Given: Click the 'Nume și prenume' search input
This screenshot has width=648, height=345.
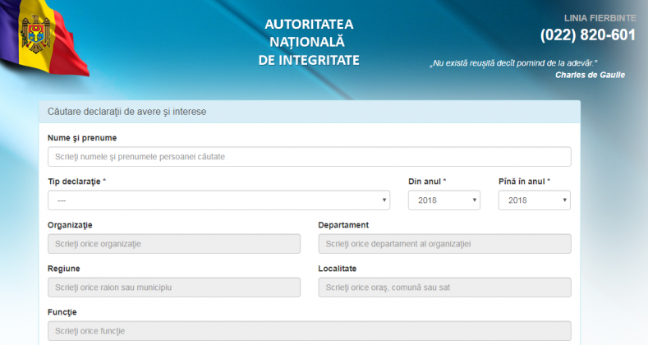Looking at the screenshot, I should [310, 157].
